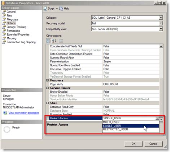Click the Help toolbar button
This screenshot has height=153, width=171.
(x=64, y=9)
